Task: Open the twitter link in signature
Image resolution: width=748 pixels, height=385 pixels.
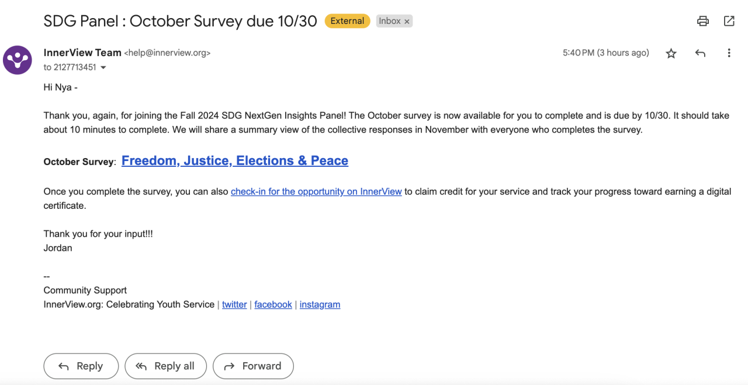Action: [234, 304]
